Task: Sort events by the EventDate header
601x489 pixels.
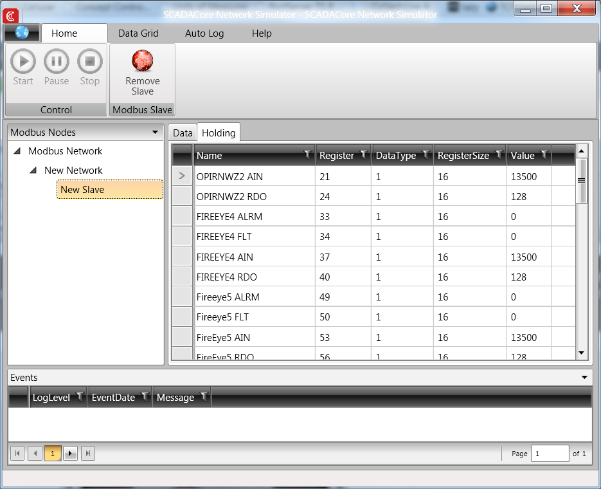Action: 114,398
